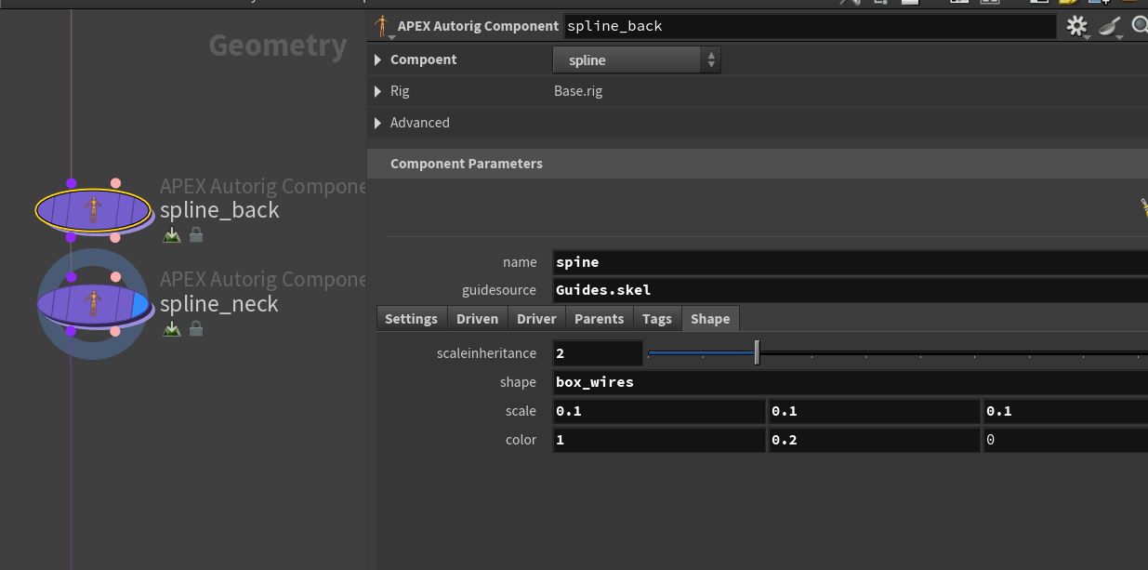Image resolution: width=1148 pixels, height=570 pixels.
Task: Expand the Component section triangle
Action: click(x=378, y=60)
